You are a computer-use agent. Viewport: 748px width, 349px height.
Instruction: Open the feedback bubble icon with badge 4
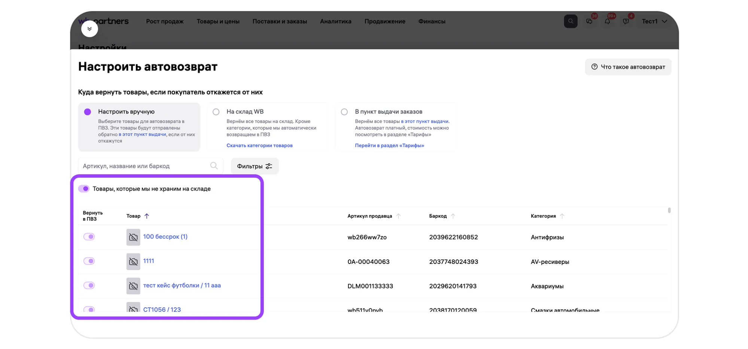[x=626, y=21]
